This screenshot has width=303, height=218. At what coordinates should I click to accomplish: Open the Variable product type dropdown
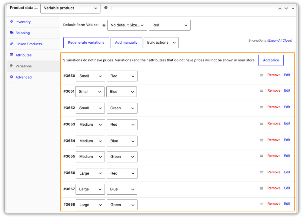70,8
